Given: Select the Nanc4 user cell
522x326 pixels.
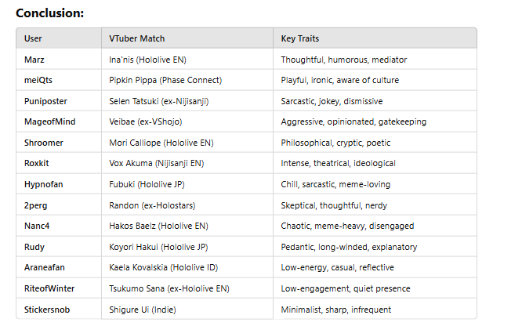Looking at the screenshot, I should 37,226.
